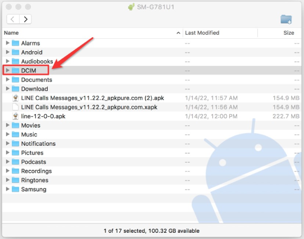Click the Notifications folder name

pyautogui.click(x=38, y=143)
